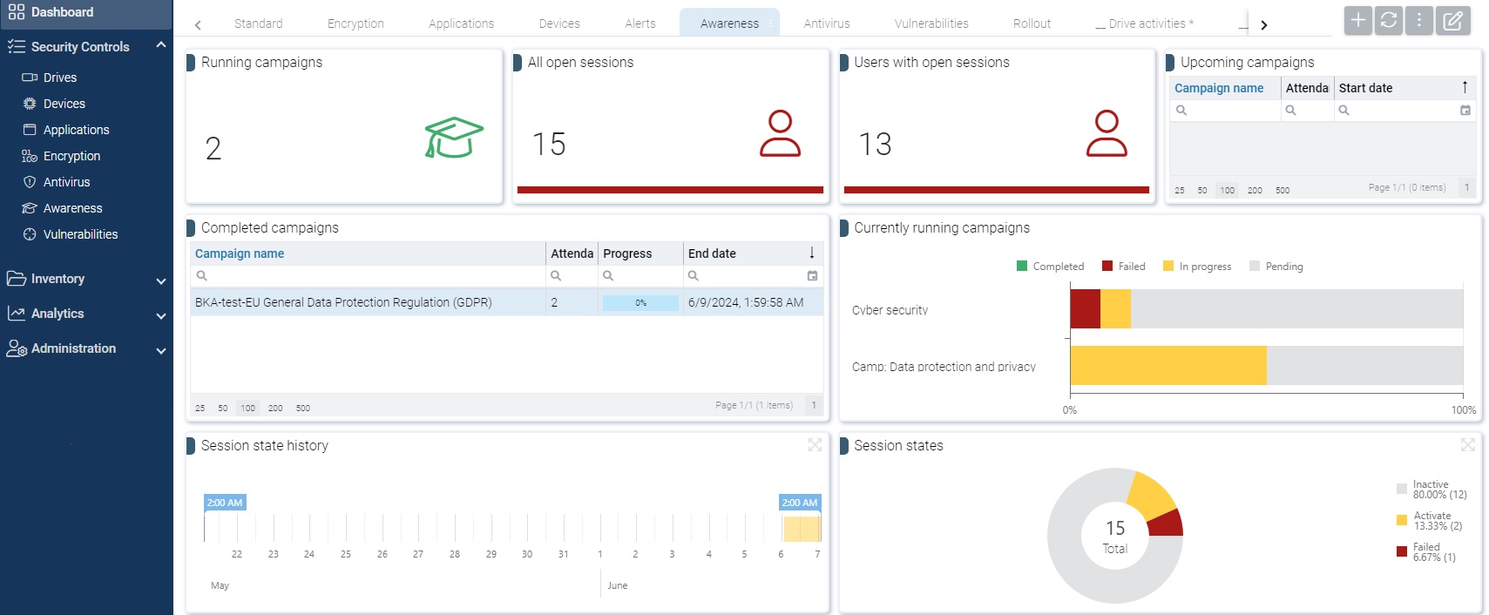This screenshot has width=1489, height=615.
Task: Toggle the Inactive legend in Session states
Action: coord(1431,490)
